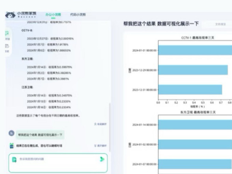Viewport: 232px width, 174px height.
Task: Click the reply 结果已在右侧生成
Action: coord(39,146)
